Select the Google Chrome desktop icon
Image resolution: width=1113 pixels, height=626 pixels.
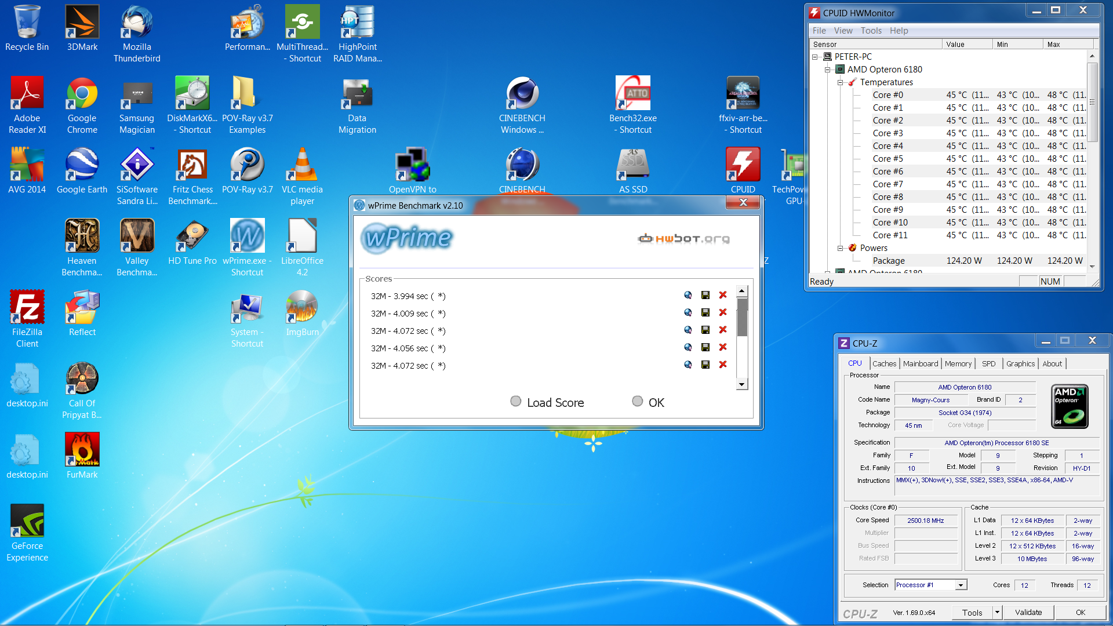pyautogui.click(x=82, y=105)
